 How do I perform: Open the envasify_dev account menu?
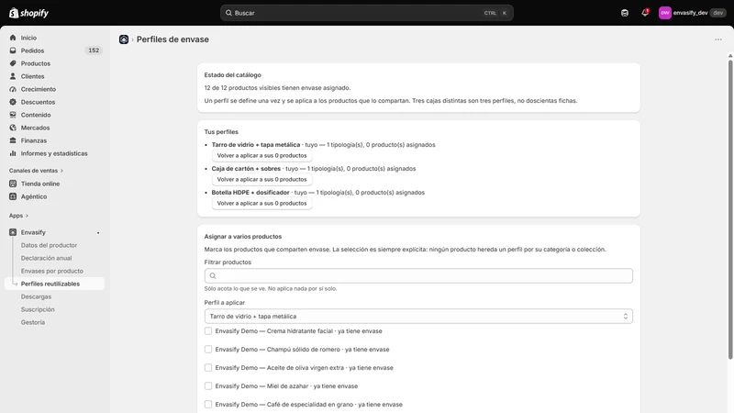pyautogui.click(x=693, y=13)
